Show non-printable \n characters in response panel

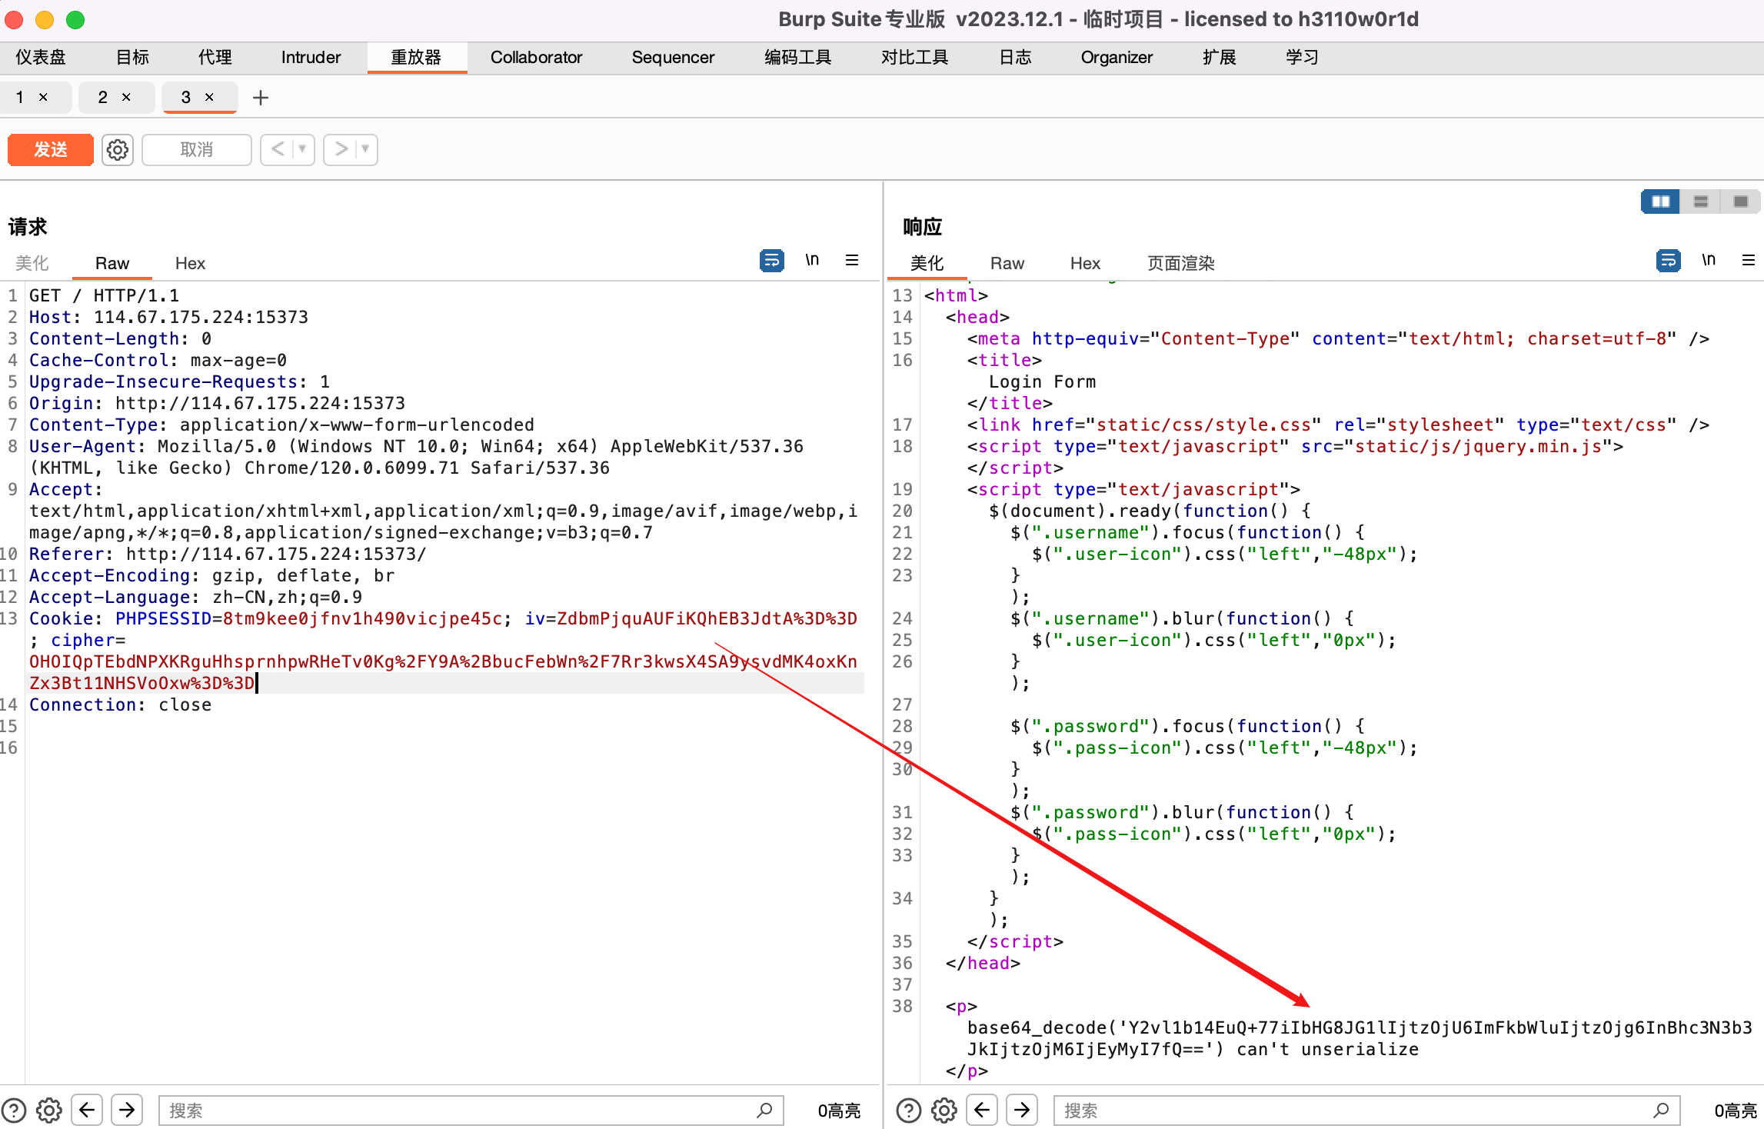(x=1709, y=261)
